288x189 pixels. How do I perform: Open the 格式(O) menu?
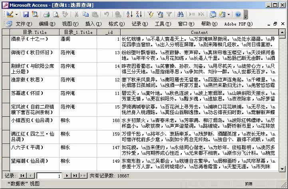click(x=117, y=24)
